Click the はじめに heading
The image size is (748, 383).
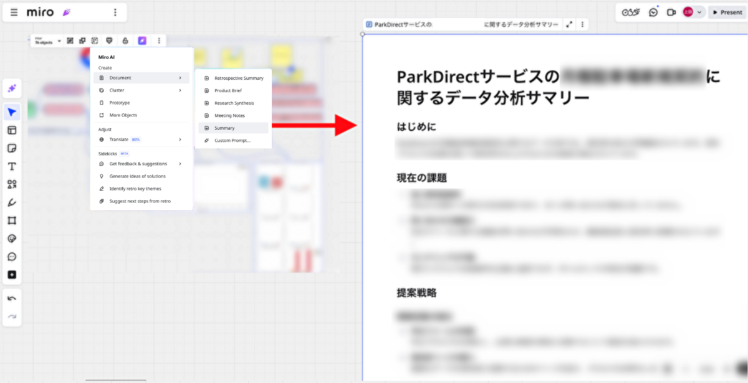pos(416,127)
